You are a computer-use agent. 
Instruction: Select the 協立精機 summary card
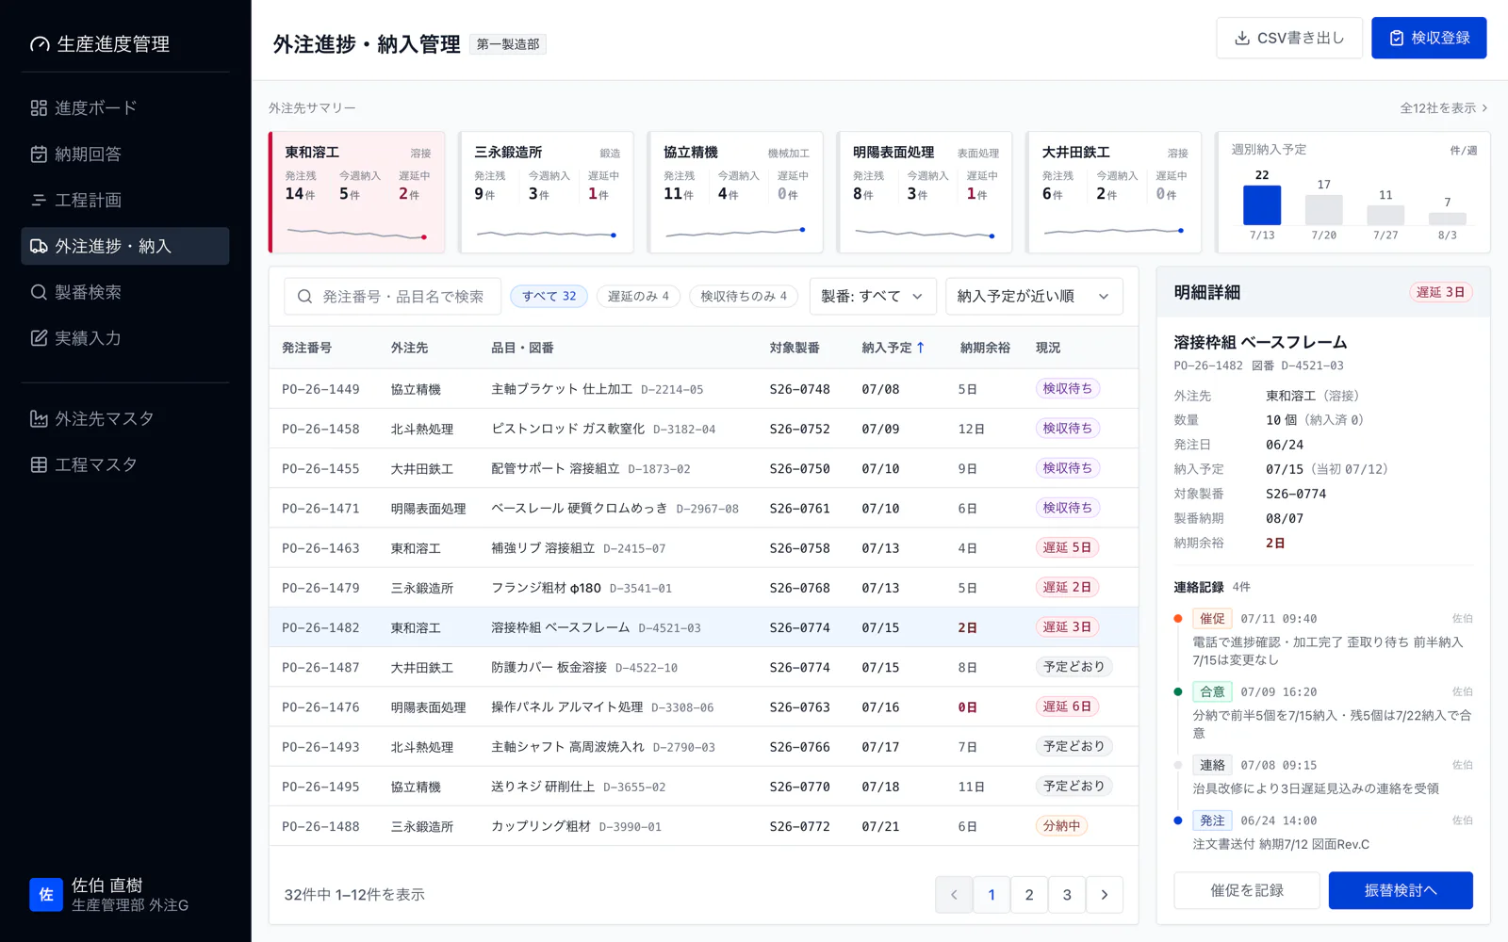coord(735,192)
